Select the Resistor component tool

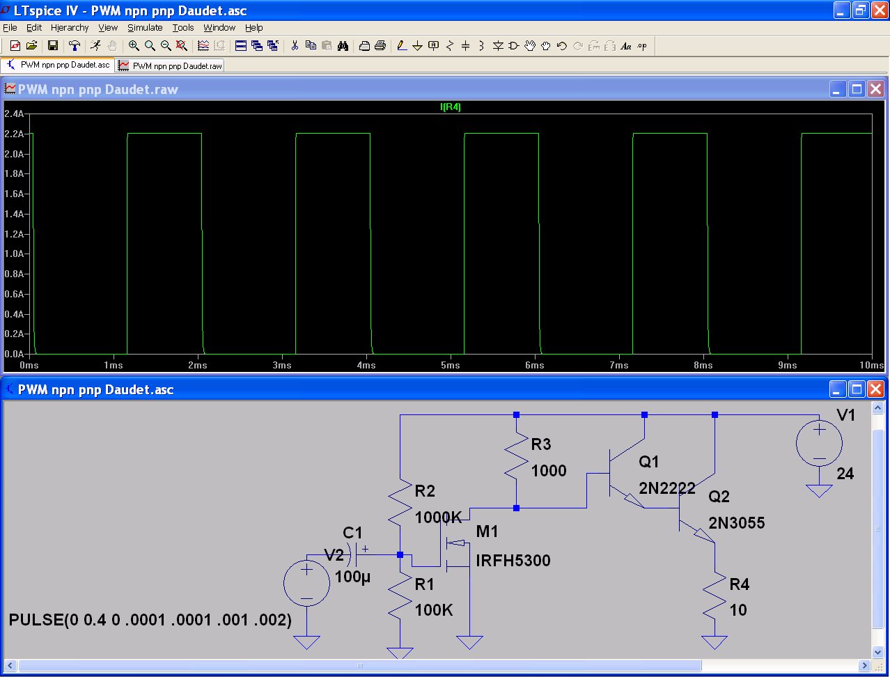[449, 46]
